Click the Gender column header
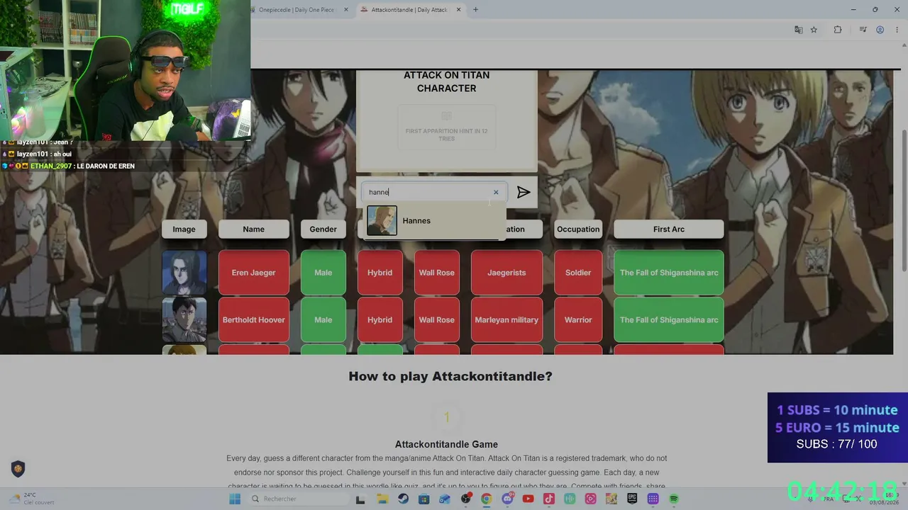The image size is (908, 510). pos(323,229)
